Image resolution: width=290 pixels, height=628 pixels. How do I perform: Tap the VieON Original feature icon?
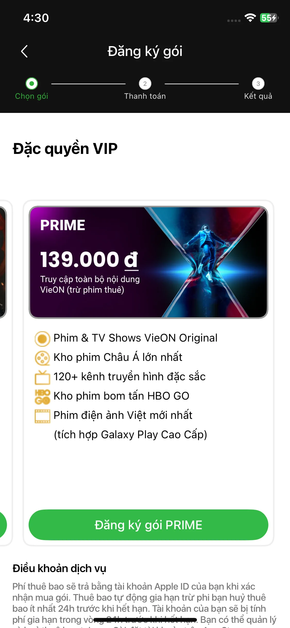42,338
